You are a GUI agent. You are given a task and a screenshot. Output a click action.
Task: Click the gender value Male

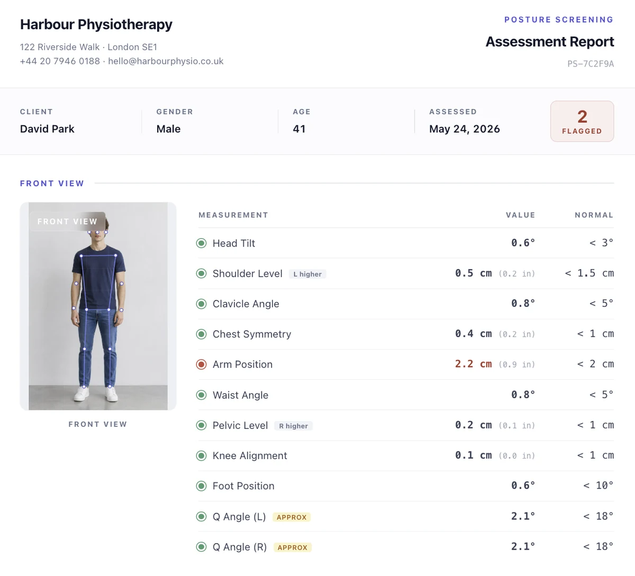click(168, 129)
